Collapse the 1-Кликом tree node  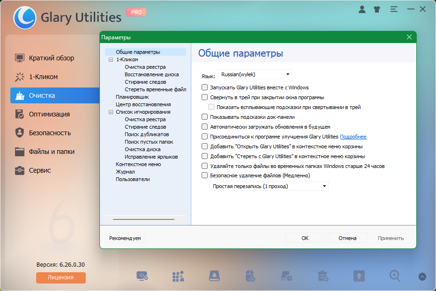tap(111, 59)
